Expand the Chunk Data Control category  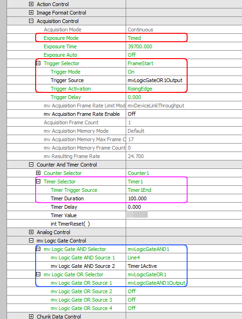click(31, 316)
